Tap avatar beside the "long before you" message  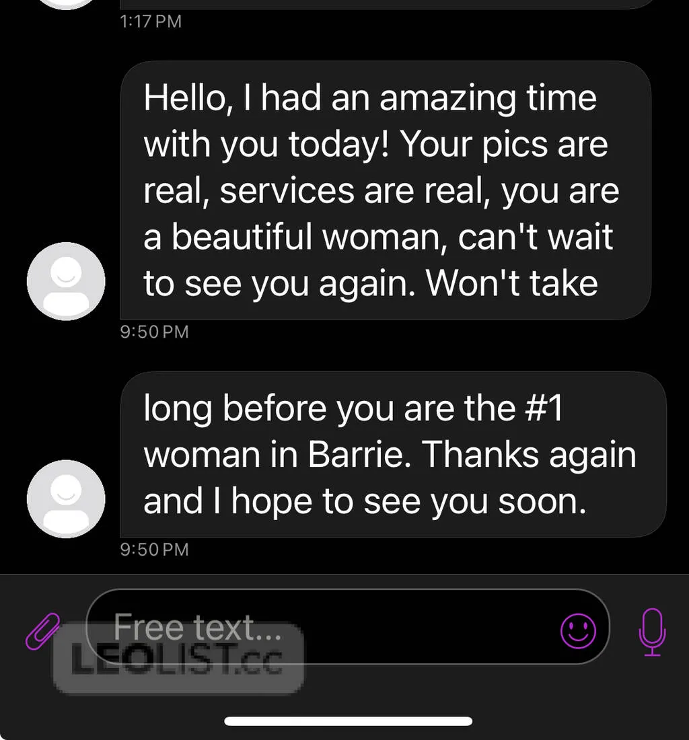tap(66, 499)
